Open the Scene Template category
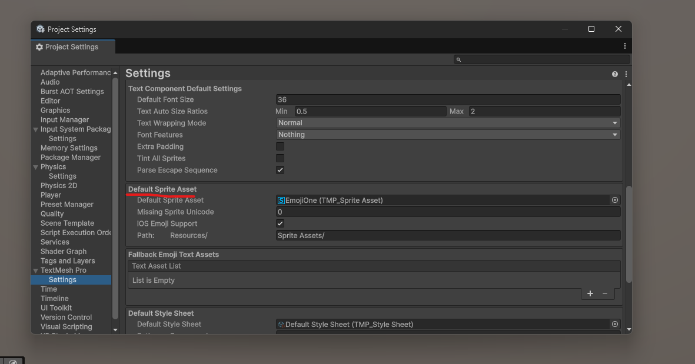Screen dimensions: 695x364 coord(67,223)
